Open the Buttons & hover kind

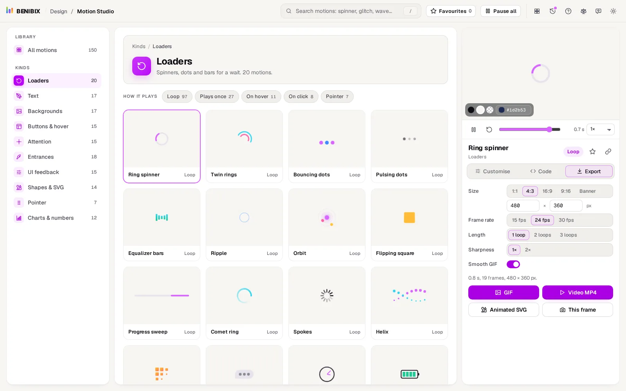(57, 126)
